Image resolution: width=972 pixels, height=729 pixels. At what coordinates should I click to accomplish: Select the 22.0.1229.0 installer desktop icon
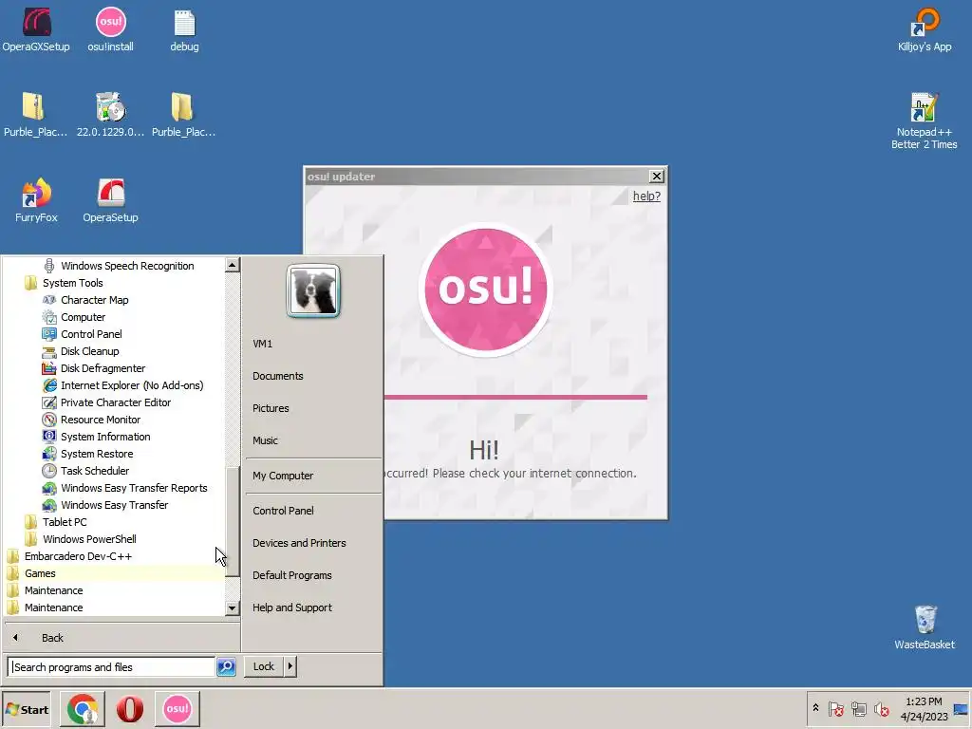click(x=110, y=115)
